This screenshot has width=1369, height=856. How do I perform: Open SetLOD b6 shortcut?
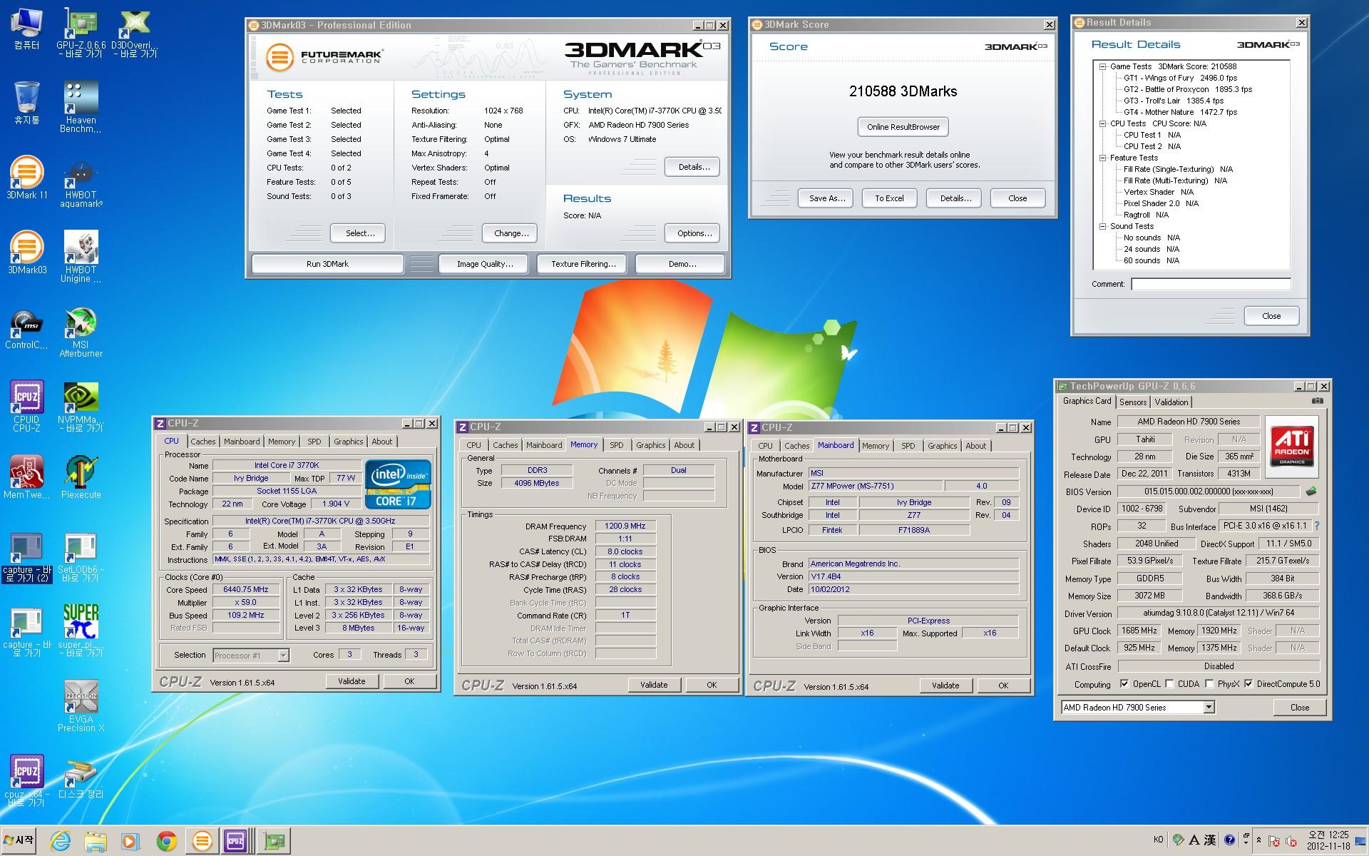pos(81,556)
